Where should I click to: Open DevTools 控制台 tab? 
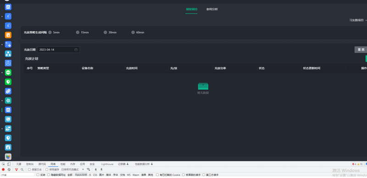coord(30,164)
